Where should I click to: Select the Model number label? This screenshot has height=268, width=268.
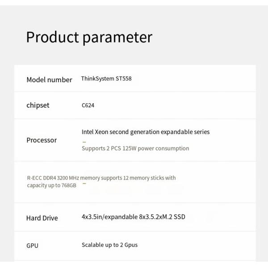pyautogui.click(x=49, y=80)
